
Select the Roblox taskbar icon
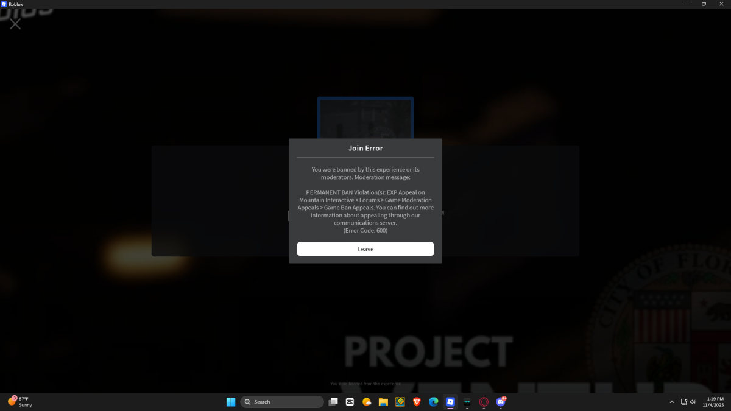point(450,402)
